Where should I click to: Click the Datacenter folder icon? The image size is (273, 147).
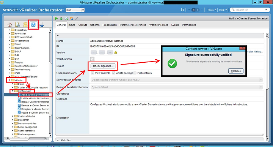point(16,120)
